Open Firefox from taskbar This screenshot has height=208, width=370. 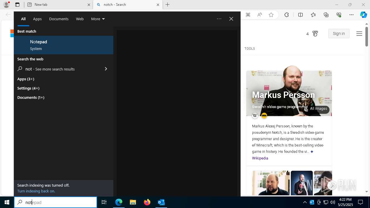coord(147,202)
